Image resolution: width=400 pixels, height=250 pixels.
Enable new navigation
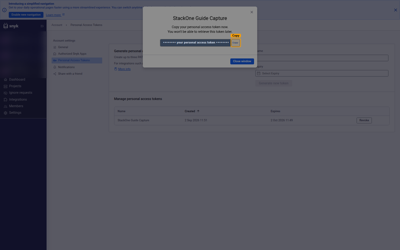26,15
